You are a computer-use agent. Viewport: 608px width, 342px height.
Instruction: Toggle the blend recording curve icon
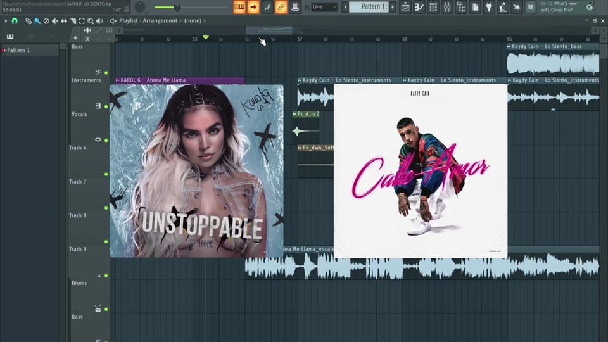(267, 7)
